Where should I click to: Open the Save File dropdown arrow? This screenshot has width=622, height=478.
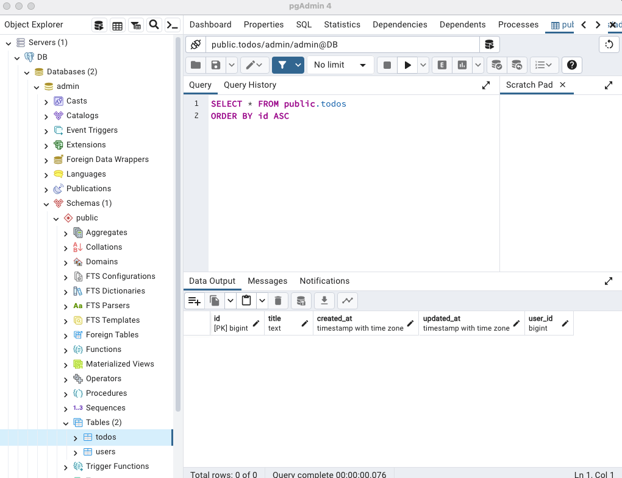coord(232,65)
